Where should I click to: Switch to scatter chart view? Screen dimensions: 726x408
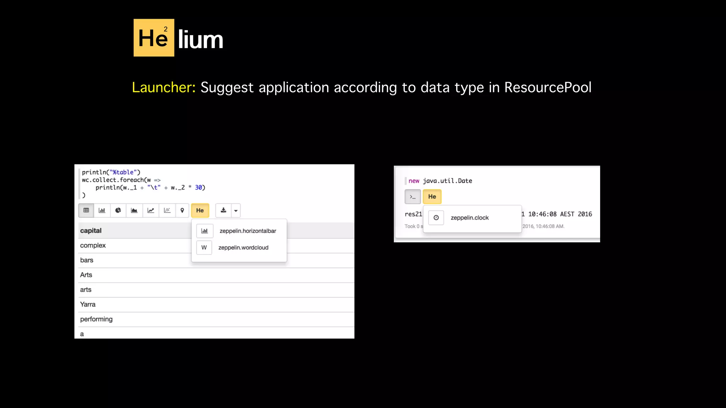(x=167, y=210)
